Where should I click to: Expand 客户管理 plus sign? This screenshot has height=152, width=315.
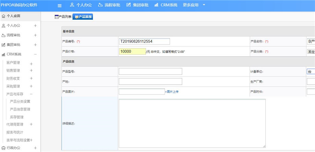[x=31, y=64]
